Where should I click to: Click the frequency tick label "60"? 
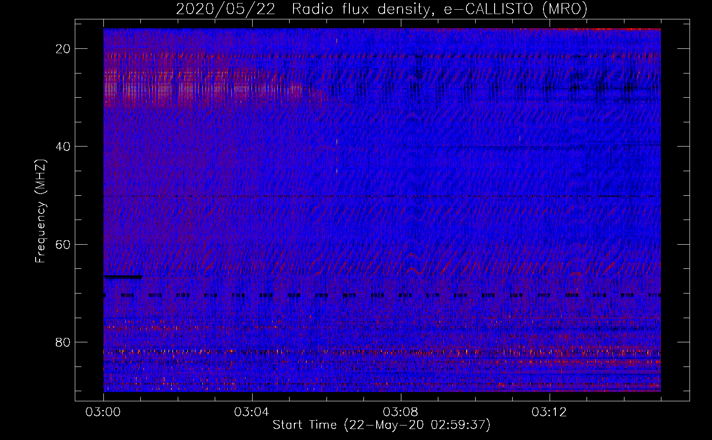(x=63, y=244)
